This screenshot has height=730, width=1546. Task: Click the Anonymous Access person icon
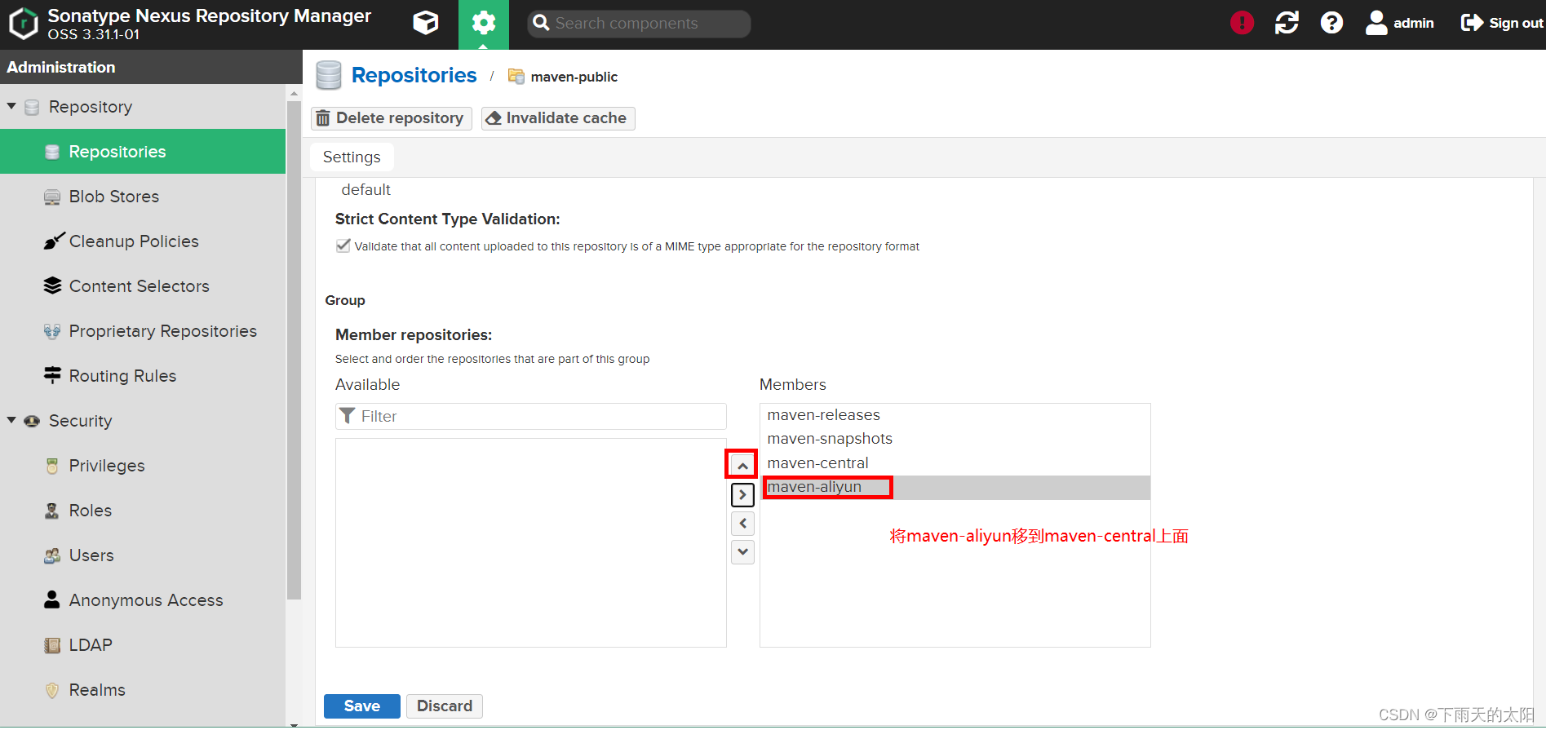click(x=52, y=599)
